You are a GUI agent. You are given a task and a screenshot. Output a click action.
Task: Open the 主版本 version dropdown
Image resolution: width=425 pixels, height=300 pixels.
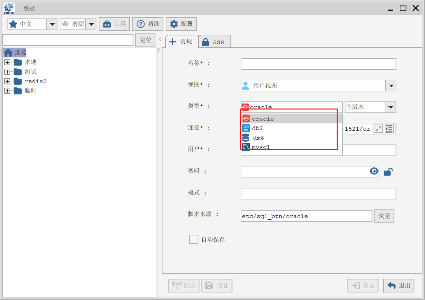pos(390,107)
